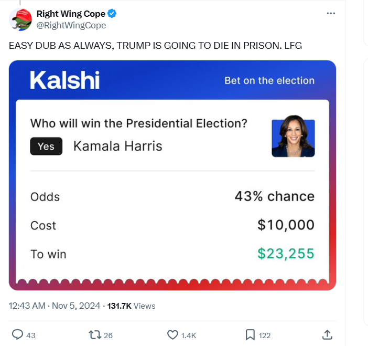Click the black Yes badge

[46, 146]
